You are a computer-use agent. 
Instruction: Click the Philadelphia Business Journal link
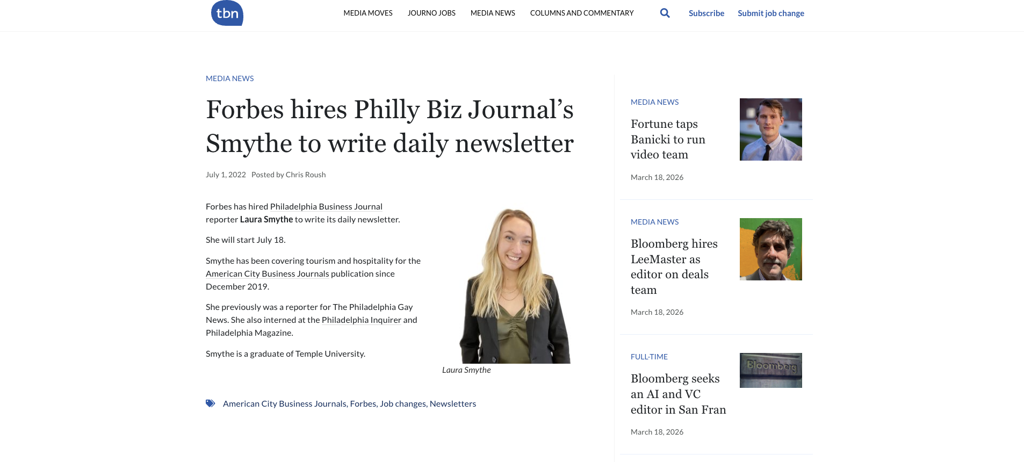(326, 206)
